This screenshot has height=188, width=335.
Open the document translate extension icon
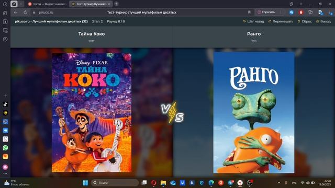click(320, 13)
